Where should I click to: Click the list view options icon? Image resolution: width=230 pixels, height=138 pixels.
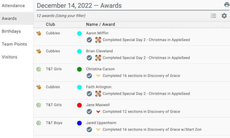(213, 16)
